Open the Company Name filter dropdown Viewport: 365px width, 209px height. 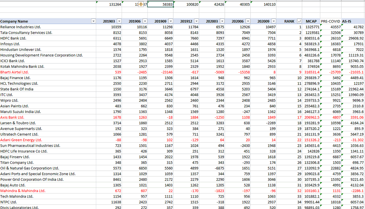pyautogui.click(x=93, y=21)
